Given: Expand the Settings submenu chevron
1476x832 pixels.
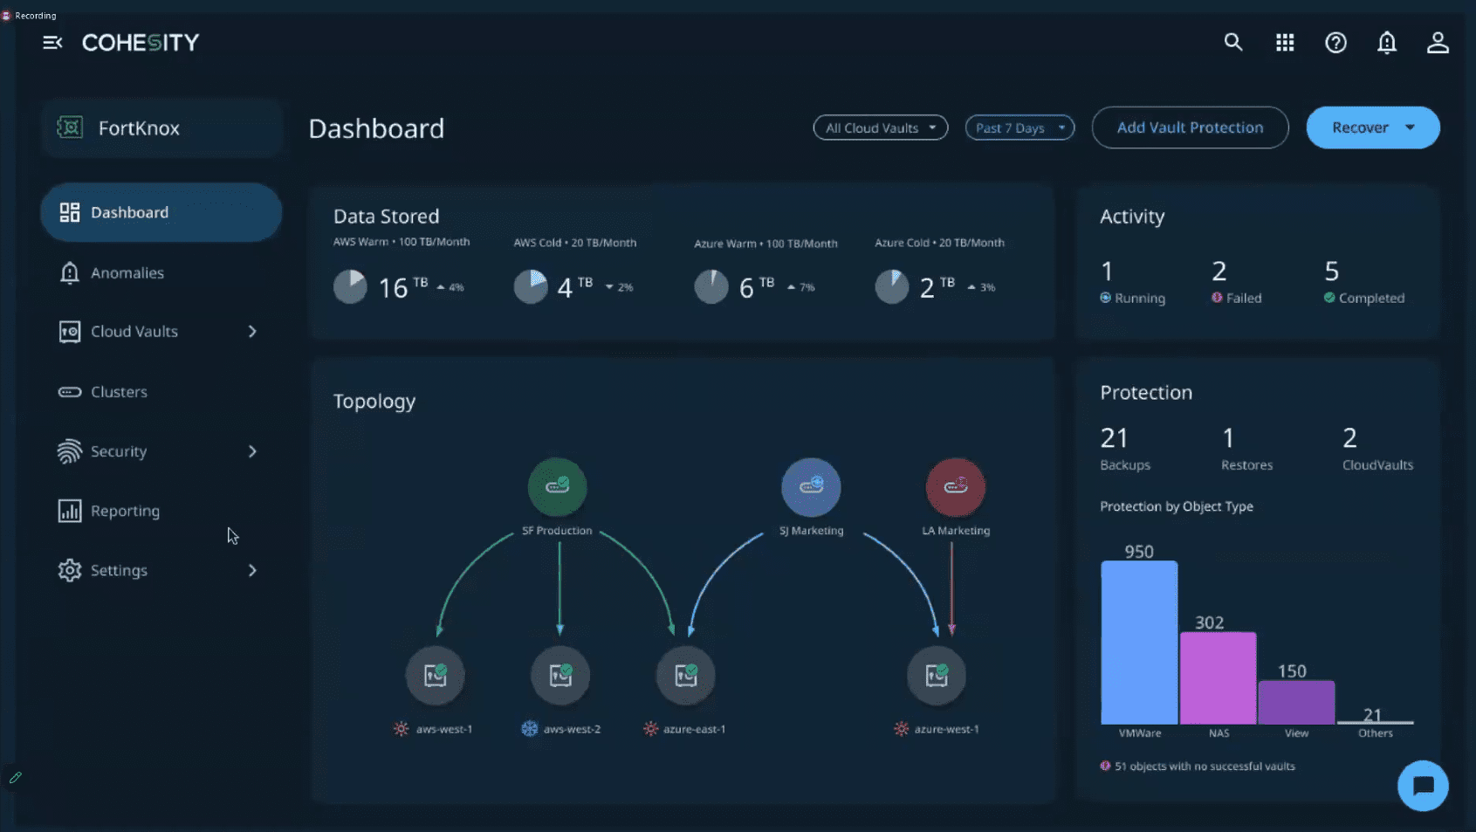Looking at the screenshot, I should [x=252, y=570].
